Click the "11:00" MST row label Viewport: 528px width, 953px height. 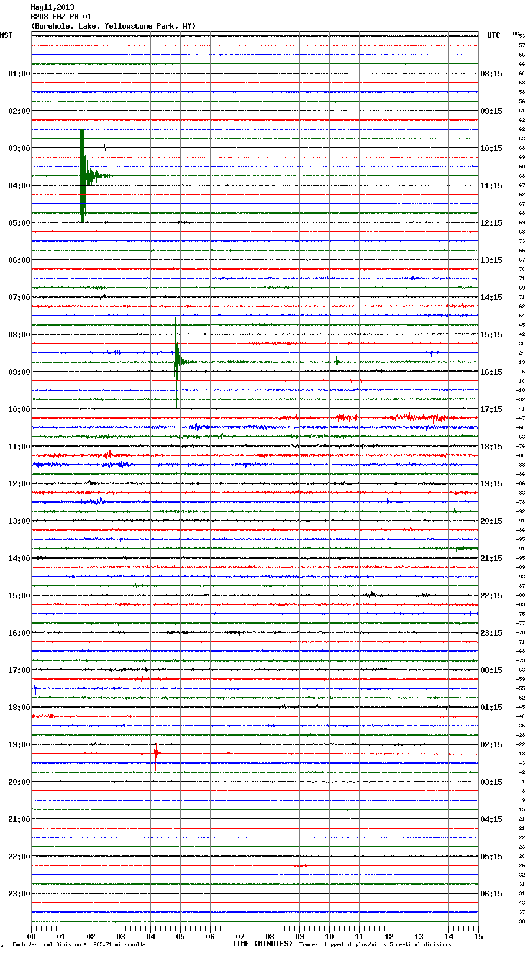19,447
